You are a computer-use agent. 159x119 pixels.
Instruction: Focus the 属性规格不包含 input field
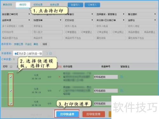tap(142, 38)
